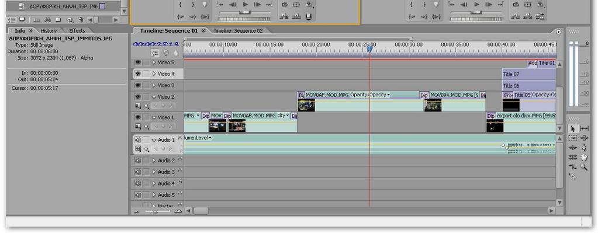
Task: Click zoom out mountain icon below tracks
Action: pyautogui.click(x=137, y=211)
